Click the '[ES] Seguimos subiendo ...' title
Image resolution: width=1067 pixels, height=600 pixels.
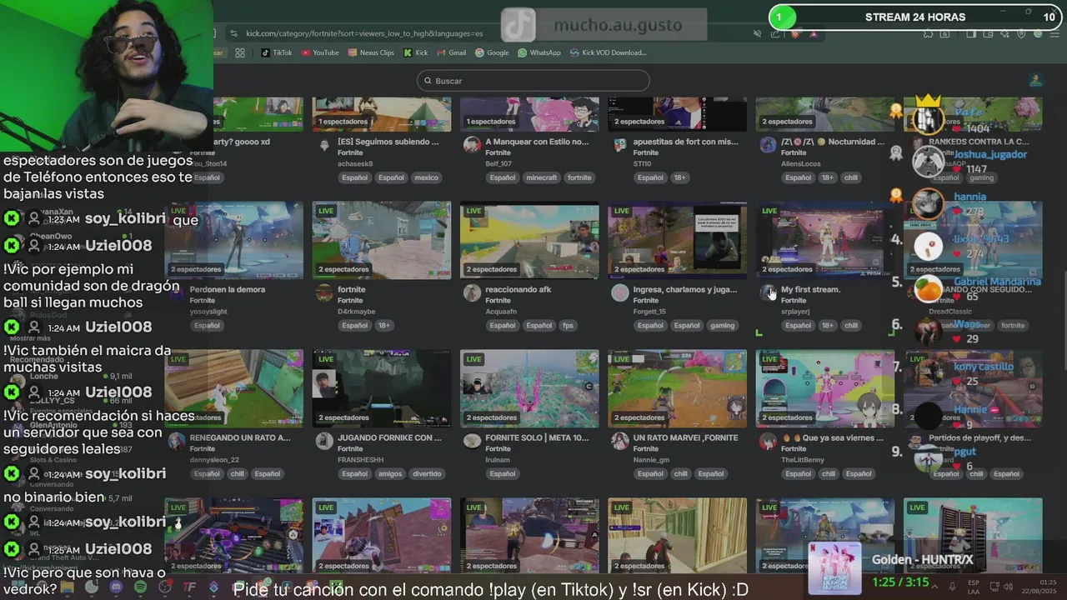click(388, 142)
